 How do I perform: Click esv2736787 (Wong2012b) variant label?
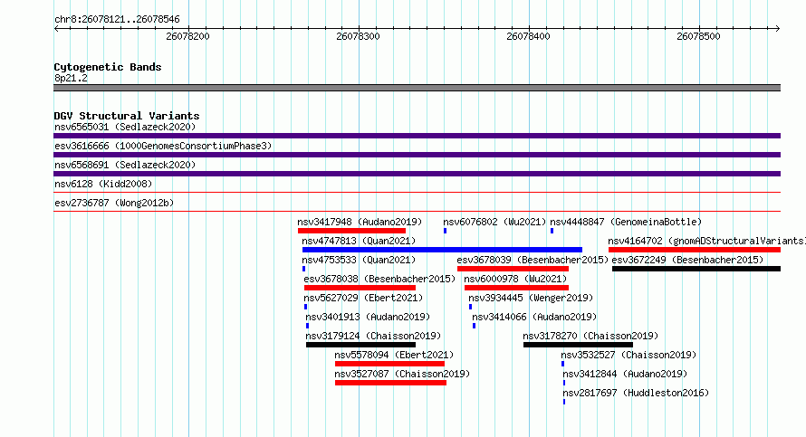tap(114, 203)
